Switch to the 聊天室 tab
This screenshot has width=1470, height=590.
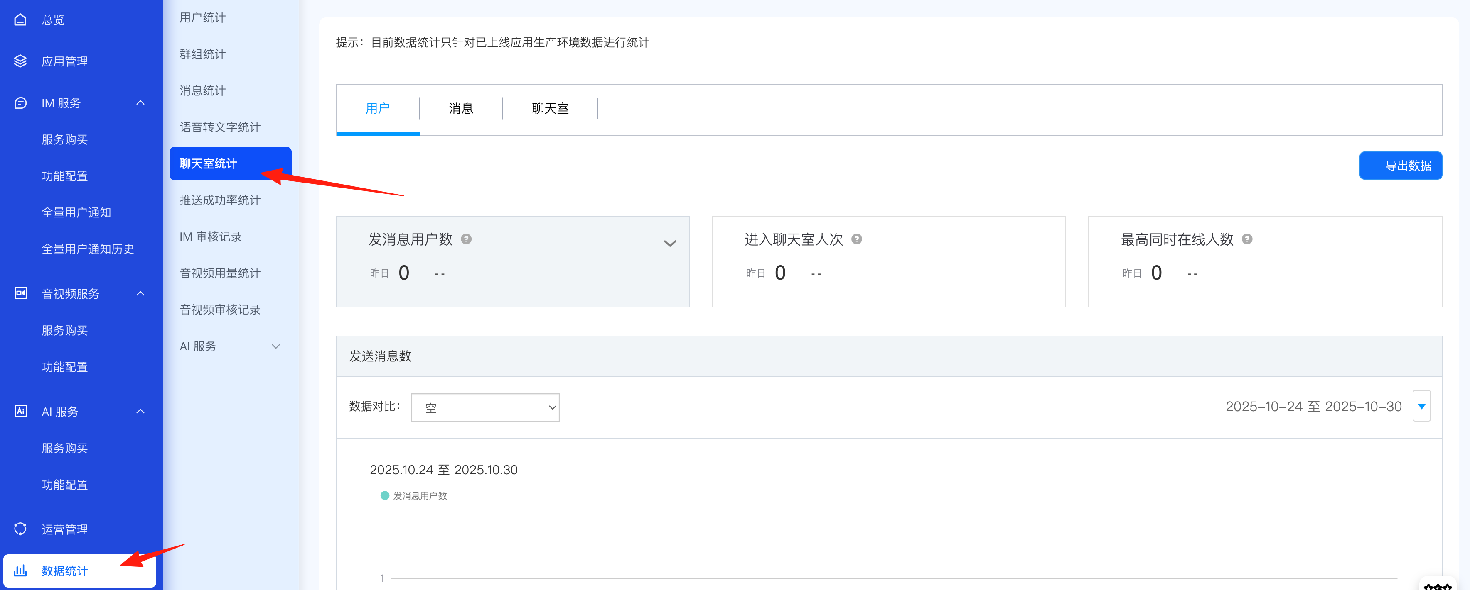[550, 109]
